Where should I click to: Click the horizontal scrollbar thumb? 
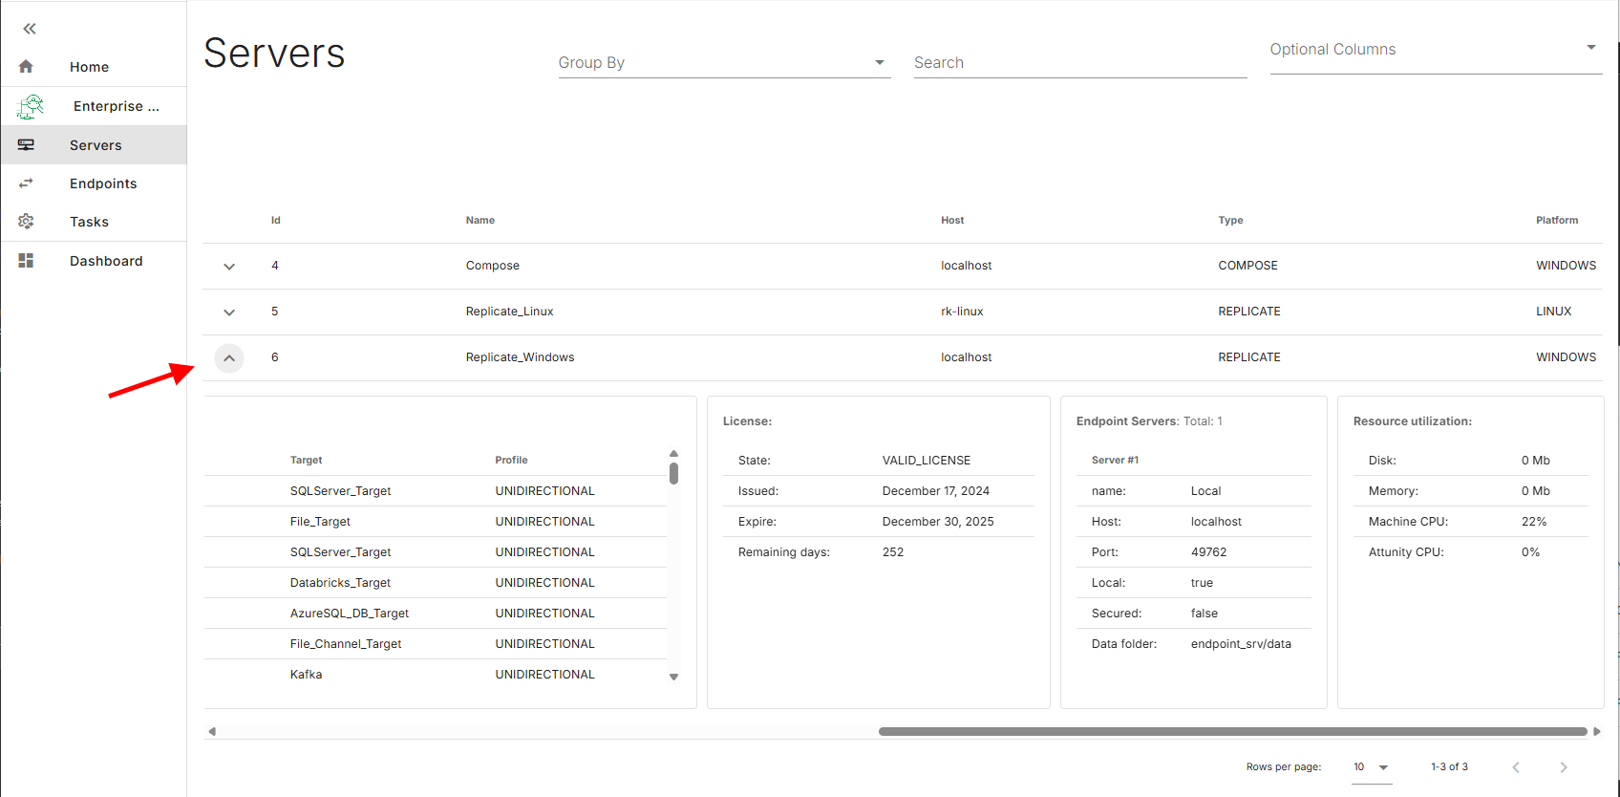pyautogui.click(x=1232, y=732)
